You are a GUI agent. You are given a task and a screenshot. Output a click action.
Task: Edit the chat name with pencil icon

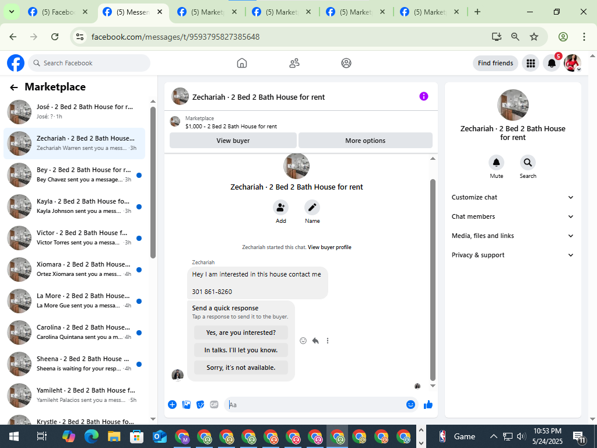pos(312,208)
